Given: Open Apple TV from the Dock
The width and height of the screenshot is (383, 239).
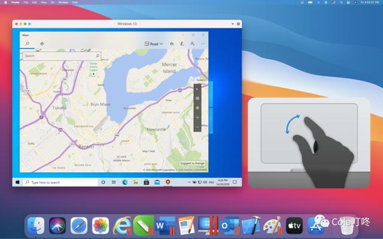Looking at the screenshot, I should pyautogui.click(x=294, y=226).
